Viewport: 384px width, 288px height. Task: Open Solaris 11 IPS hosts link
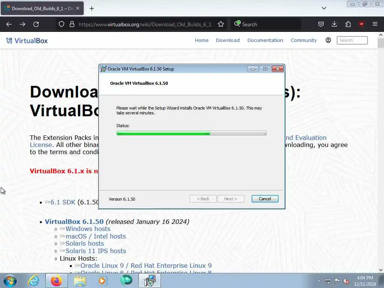click(96, 251)
